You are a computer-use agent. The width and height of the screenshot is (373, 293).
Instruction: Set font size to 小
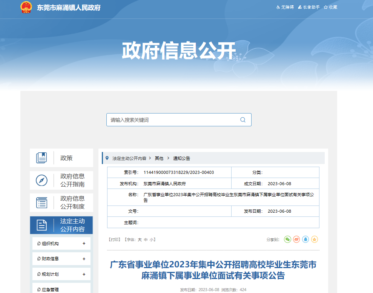click(151, 240)
